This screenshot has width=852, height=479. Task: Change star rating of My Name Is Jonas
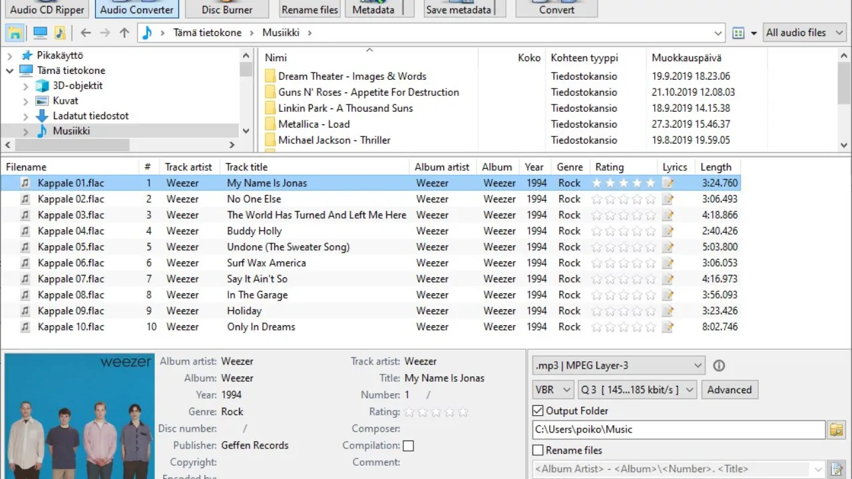point(624,183)
